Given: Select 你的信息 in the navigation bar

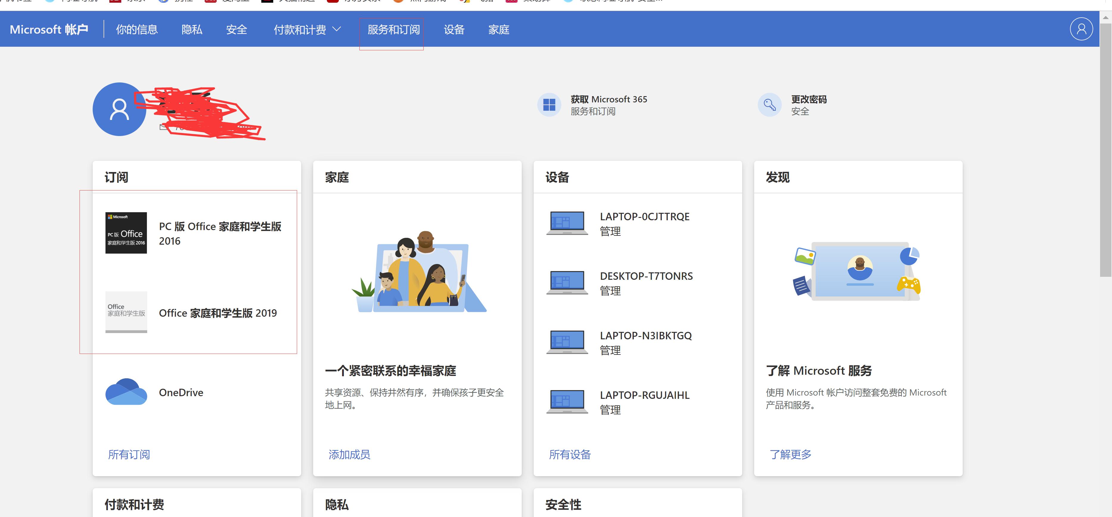Looking at the screenshot, I should tap(137, 29).
